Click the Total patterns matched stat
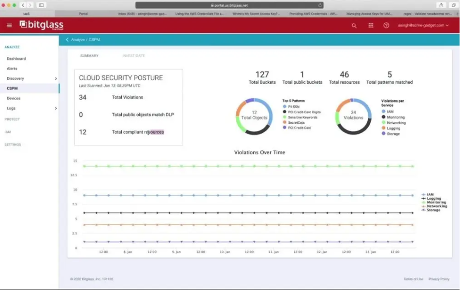 (389, 78)
